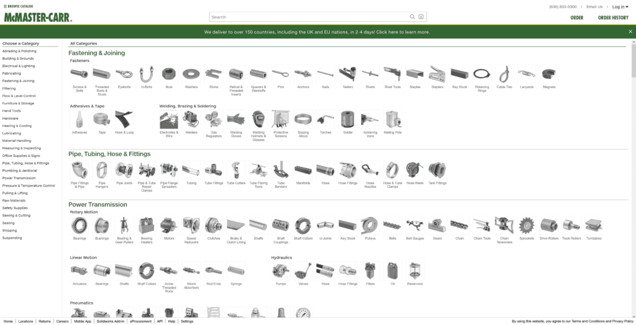Choose the Magnets category icon

coord(549,74)
